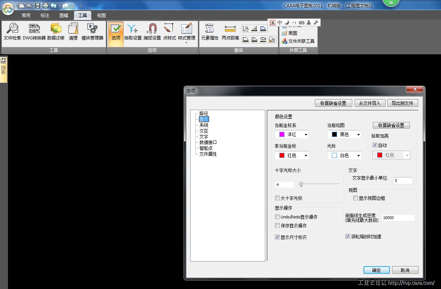
Task: Launch the DWG转换器 converter
Action: click(34, 32)
